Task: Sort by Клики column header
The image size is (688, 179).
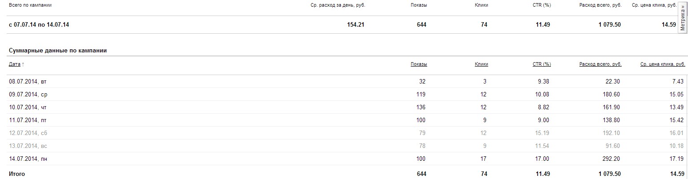Action: pos(482,64)
